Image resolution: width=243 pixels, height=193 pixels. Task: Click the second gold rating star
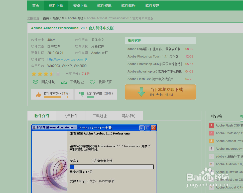coord(40,73)
